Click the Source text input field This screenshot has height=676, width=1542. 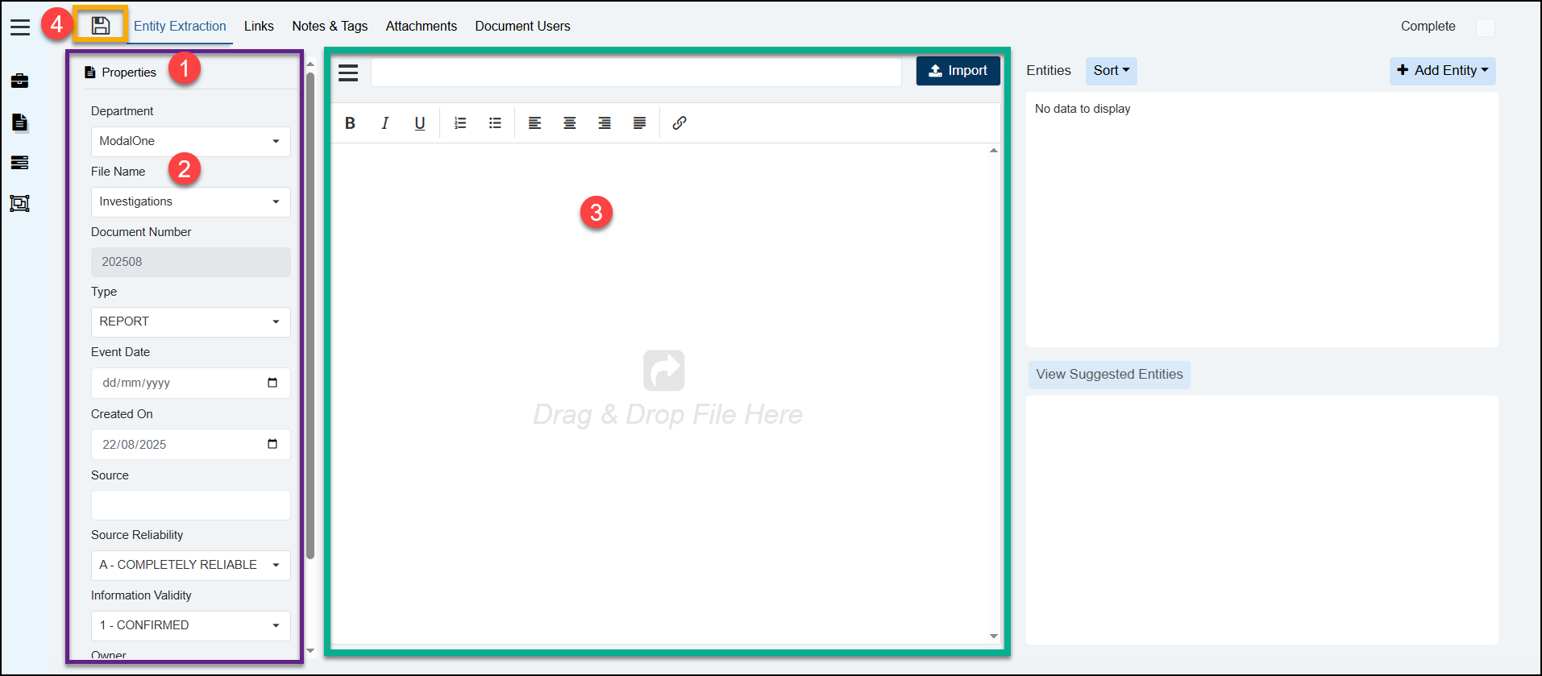[x=190, y=505]
